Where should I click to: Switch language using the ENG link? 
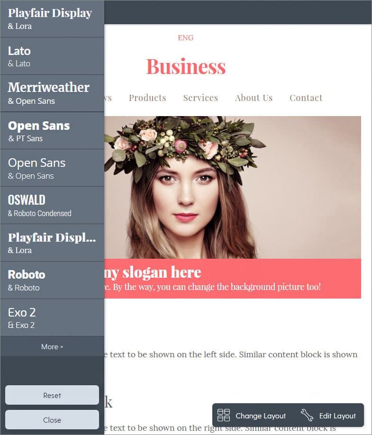tap(186, 38)
